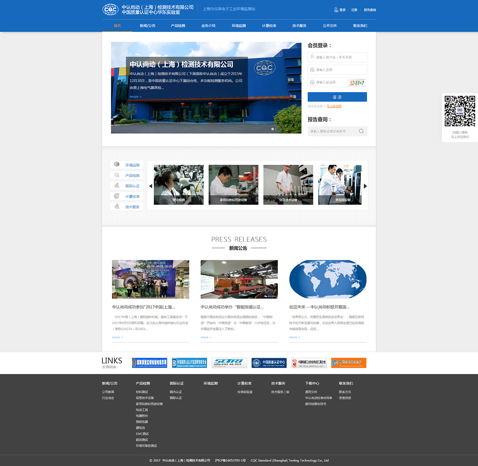Show previous items with carousel left arrow
Image resolution: width=478 pixels, height=466 pixels.
click(x=151, y=186)
